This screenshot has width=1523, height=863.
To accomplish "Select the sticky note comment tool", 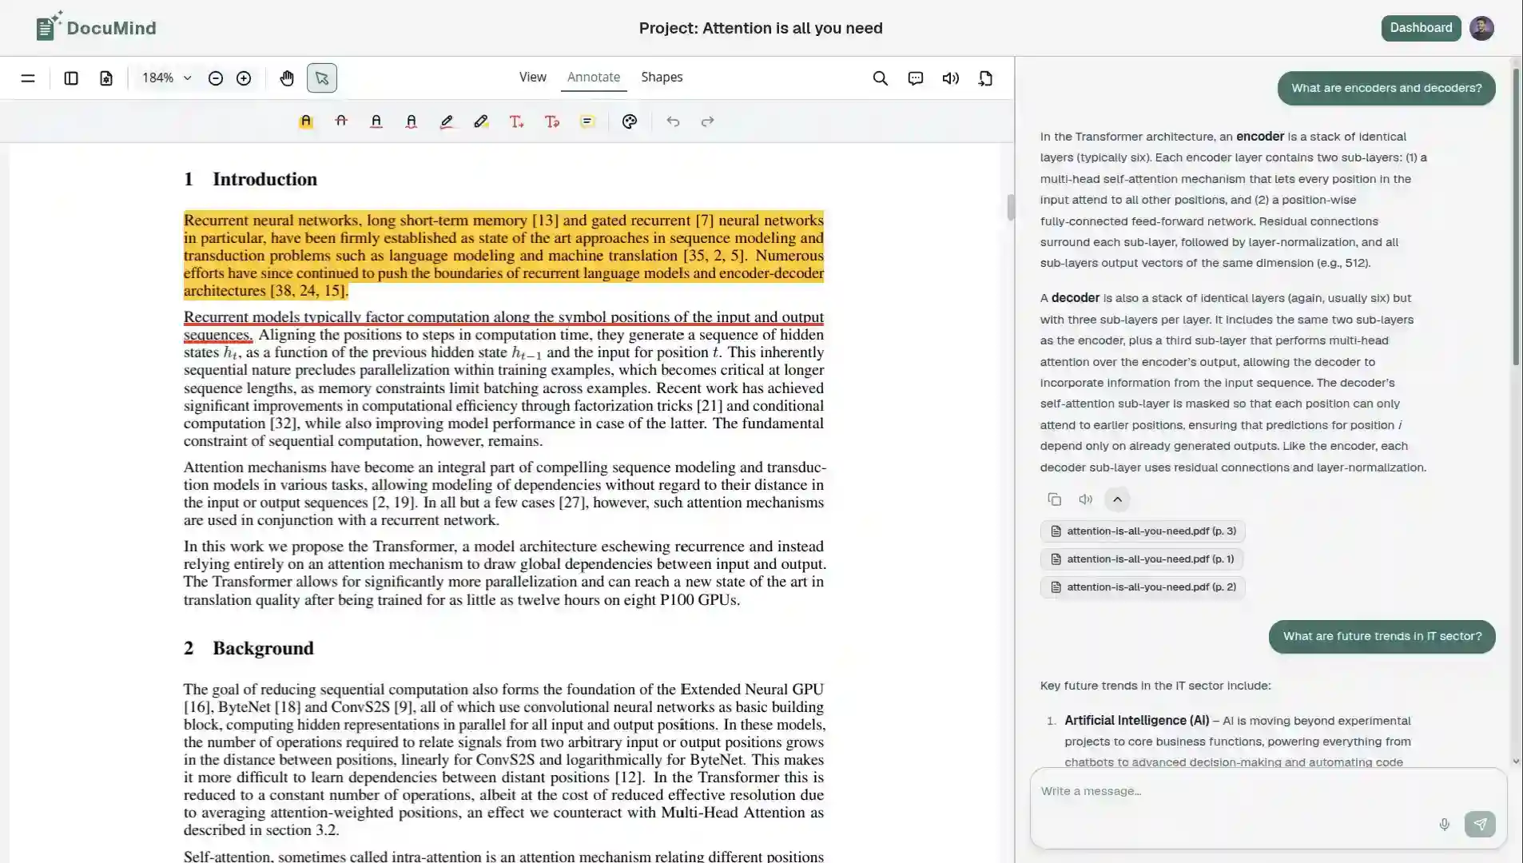I will click(x=587, y=121).
